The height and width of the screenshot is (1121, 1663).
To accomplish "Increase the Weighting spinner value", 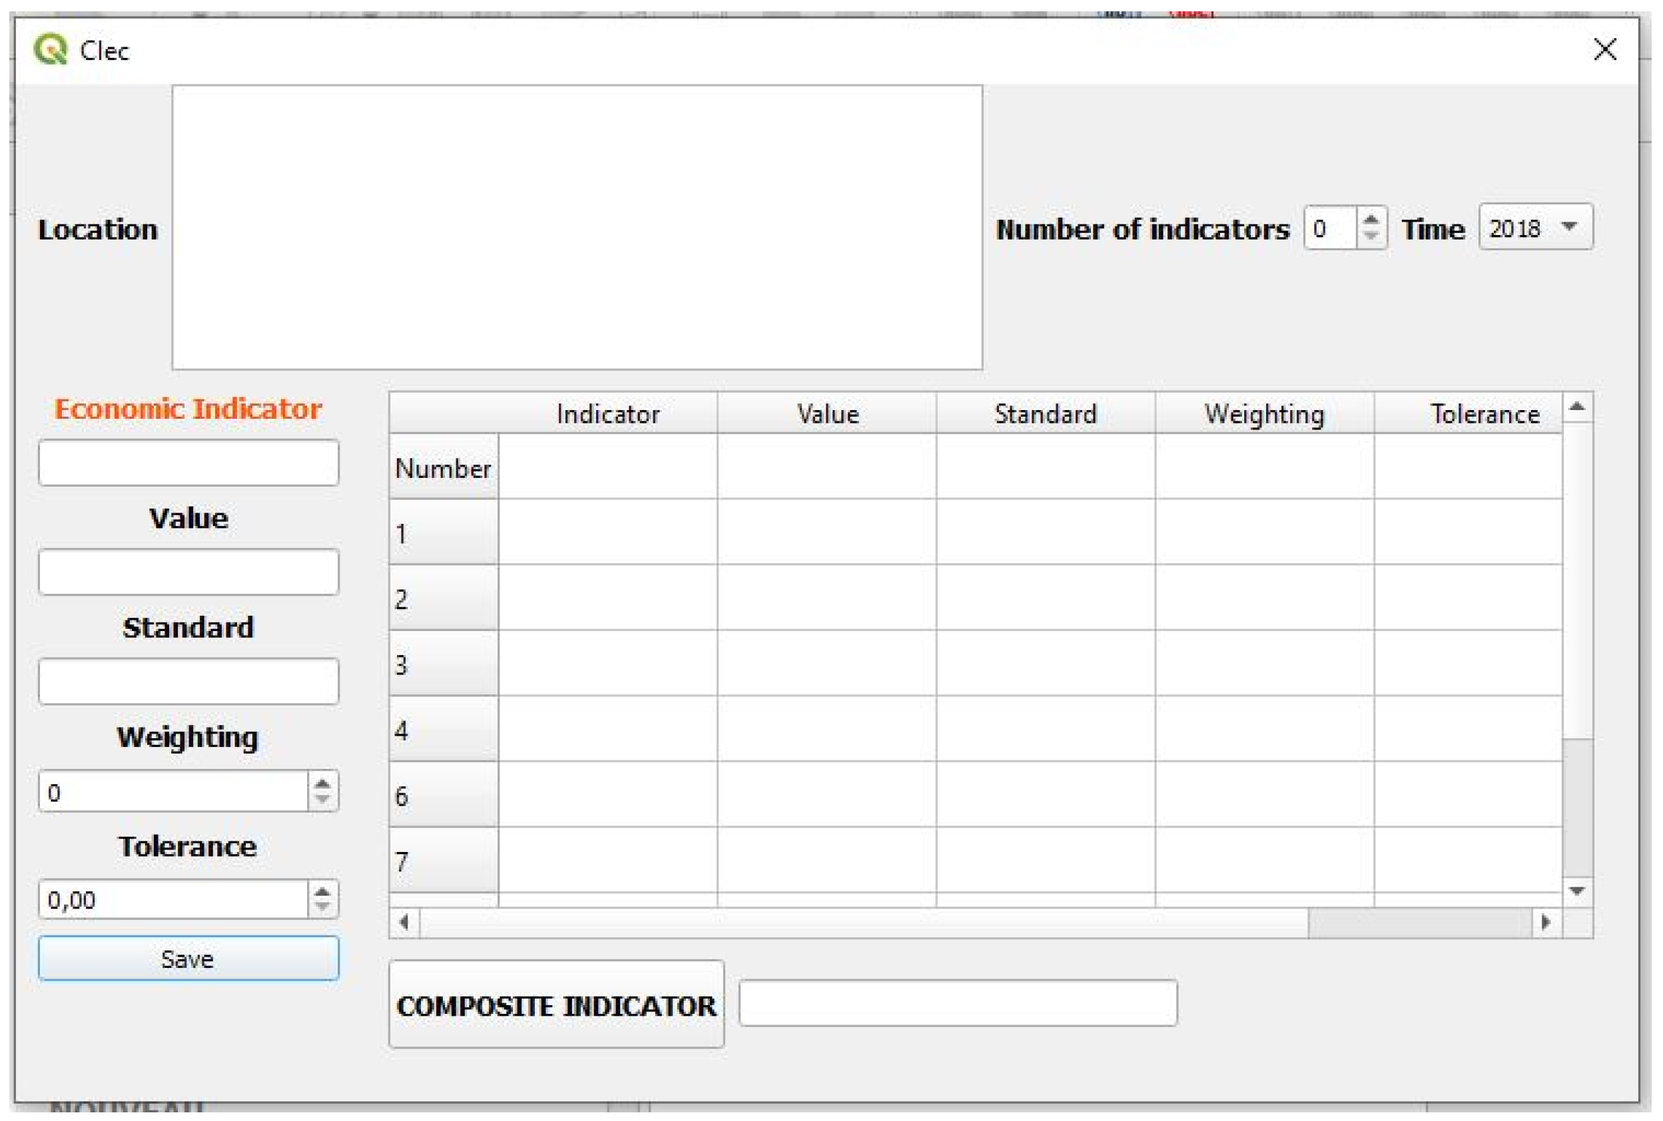I will pos(322,784).
